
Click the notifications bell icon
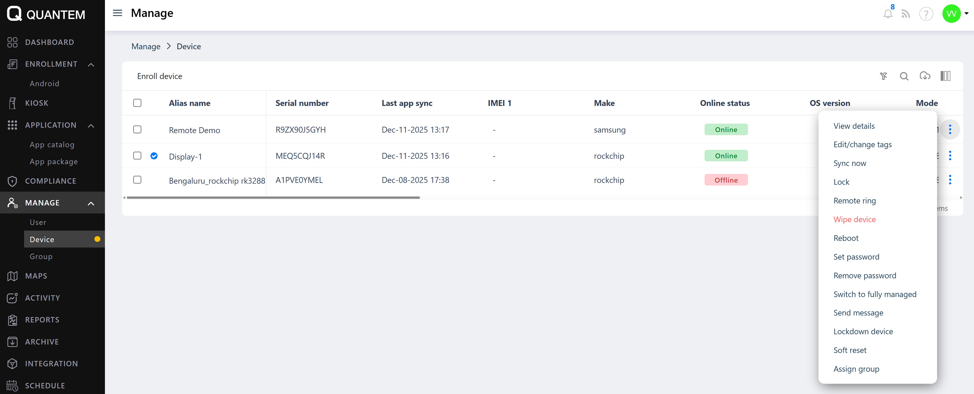888,14
